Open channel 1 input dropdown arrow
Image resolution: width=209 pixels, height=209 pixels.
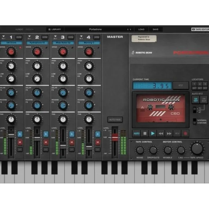click(4, 36)
